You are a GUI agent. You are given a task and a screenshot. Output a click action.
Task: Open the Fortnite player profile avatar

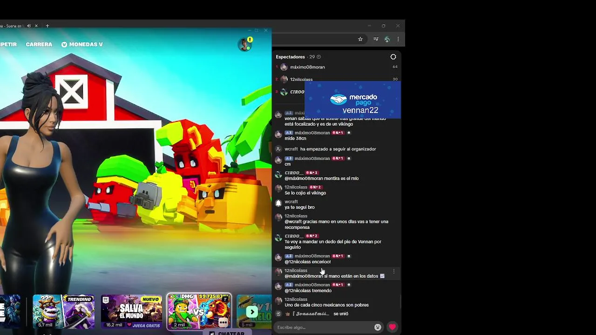pyautogui.click(x=244, y=45)
